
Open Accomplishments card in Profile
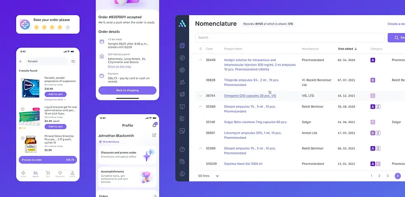click(x=127, y=177)
